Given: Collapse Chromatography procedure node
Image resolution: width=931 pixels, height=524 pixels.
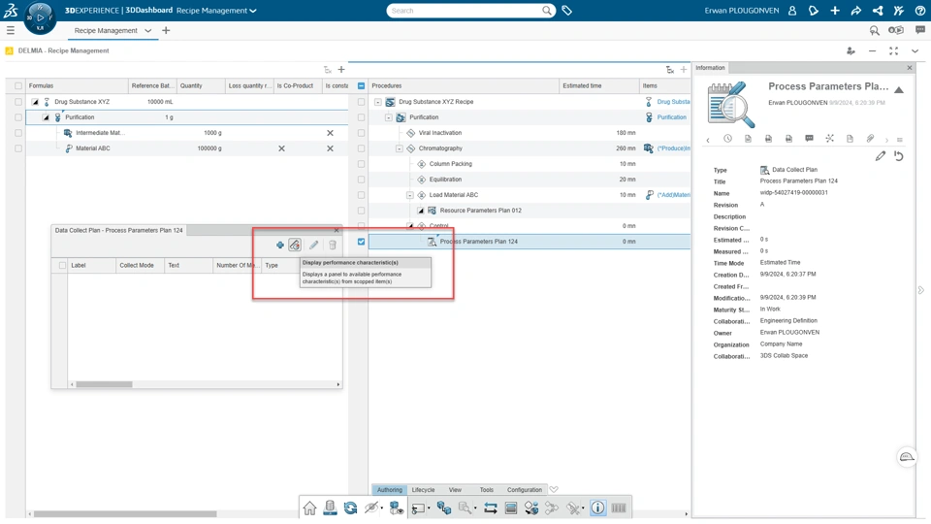Looking at the screenshot, I should [399, 148].
